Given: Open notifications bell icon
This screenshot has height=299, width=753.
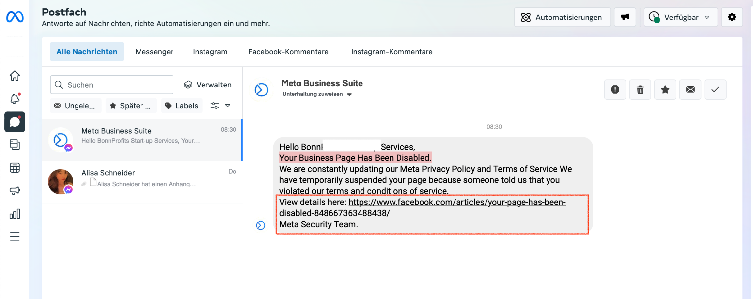Looking at the screenshot, I should (15, 98).
